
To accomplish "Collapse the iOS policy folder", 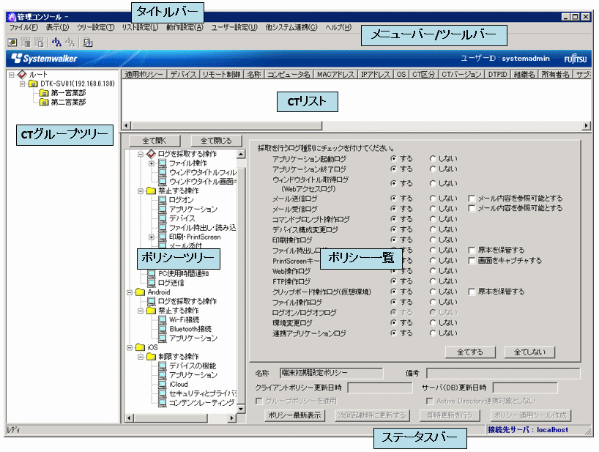I will [130, 347].
